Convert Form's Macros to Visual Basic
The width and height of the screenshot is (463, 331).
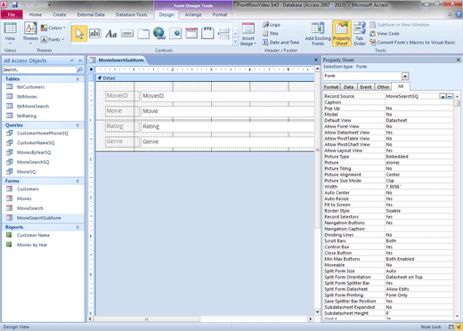click(412, 43)
